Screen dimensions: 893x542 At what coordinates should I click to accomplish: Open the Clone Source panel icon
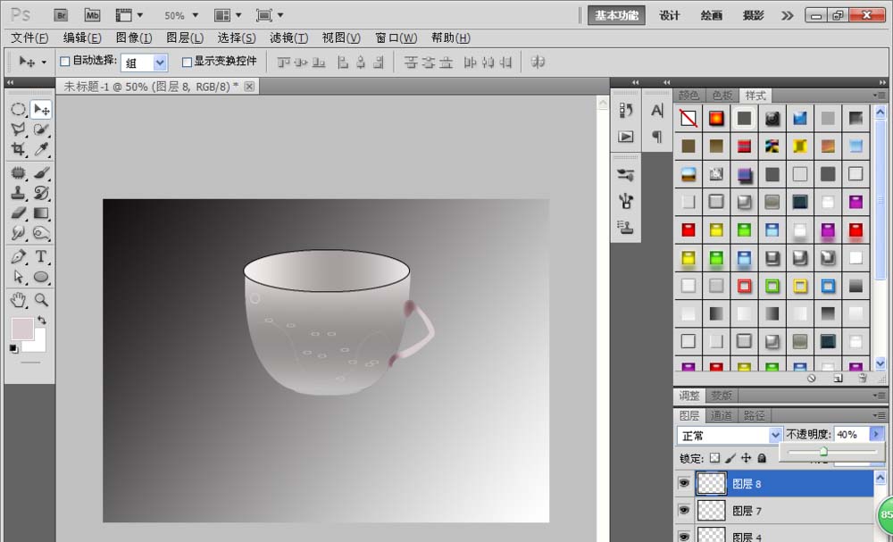tap(625, 225)
